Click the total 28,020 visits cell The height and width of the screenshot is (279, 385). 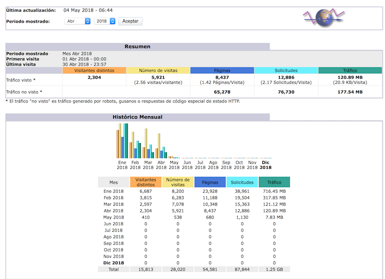click(x=178, y=269)
